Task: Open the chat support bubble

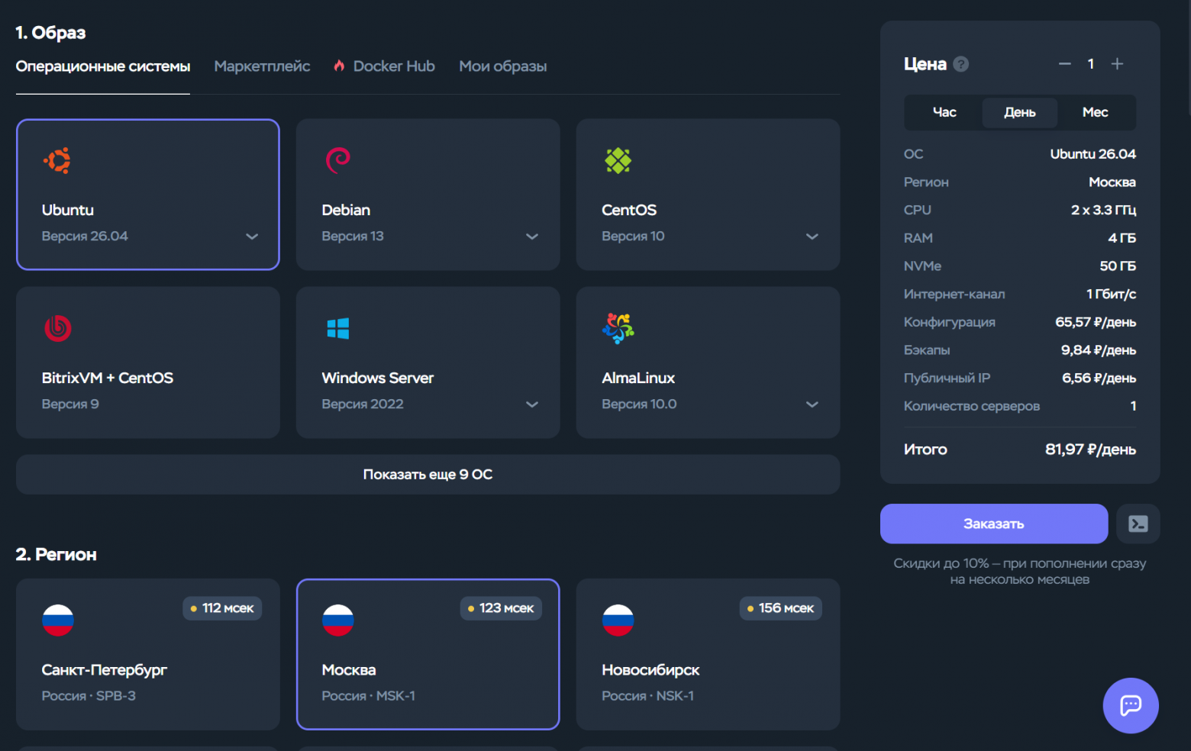Action: [1131, 705]
